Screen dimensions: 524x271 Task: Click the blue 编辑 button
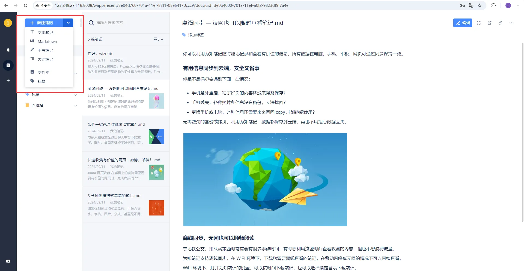463,23
